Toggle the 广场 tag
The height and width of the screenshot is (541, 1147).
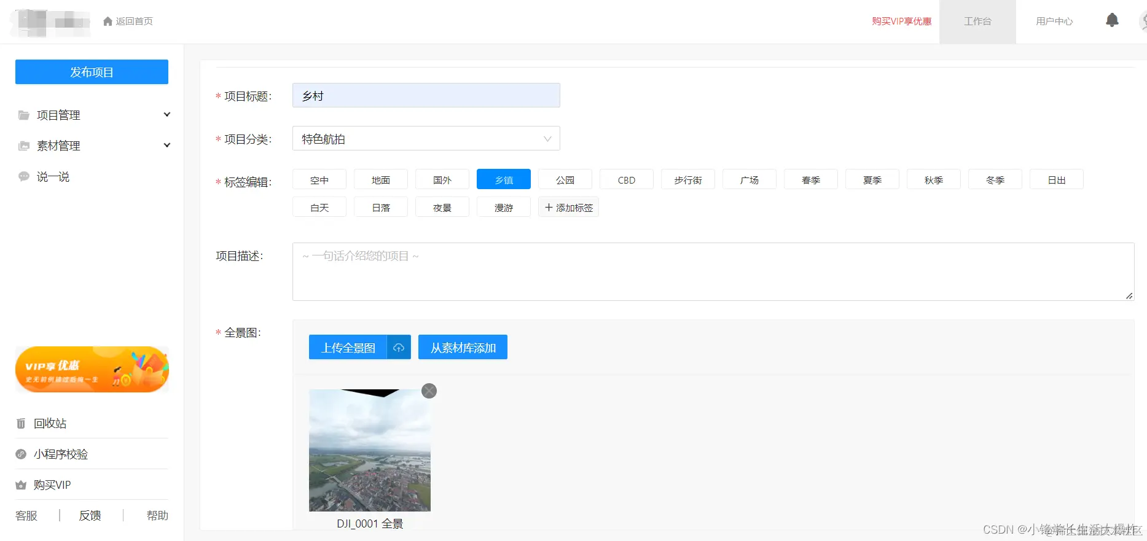(750, 179)
